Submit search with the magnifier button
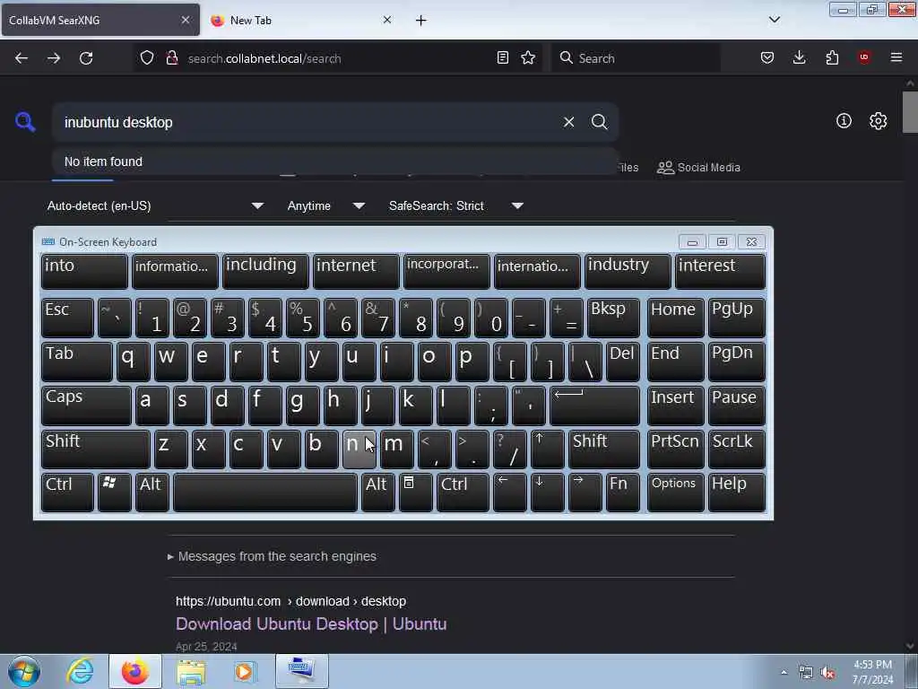This screenshot has height=689, width=918. click(600, 122)
